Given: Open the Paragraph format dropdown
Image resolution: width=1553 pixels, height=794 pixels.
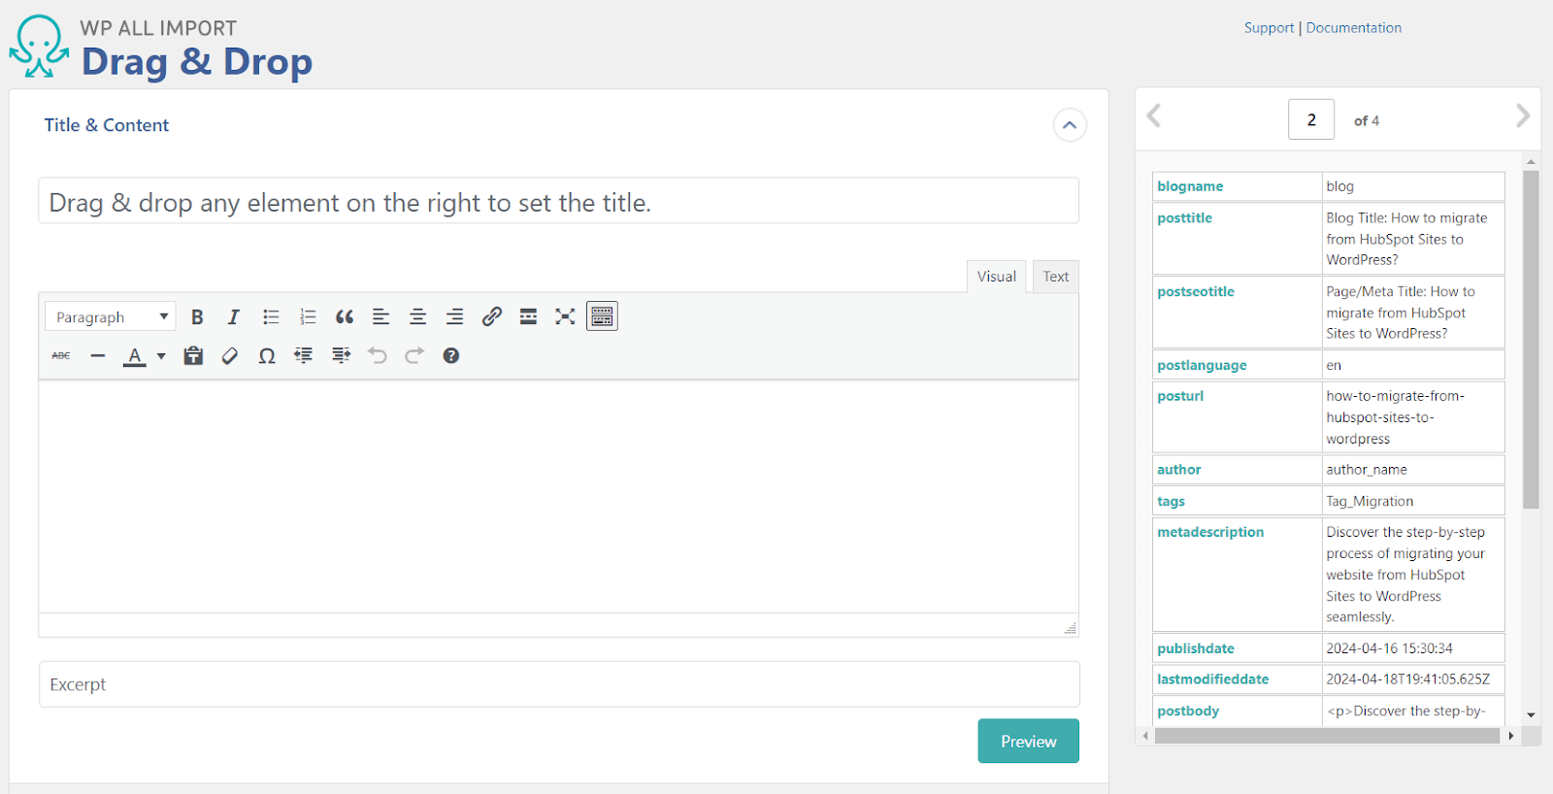Looking at the screenshot, I should (x=111, y=316).
